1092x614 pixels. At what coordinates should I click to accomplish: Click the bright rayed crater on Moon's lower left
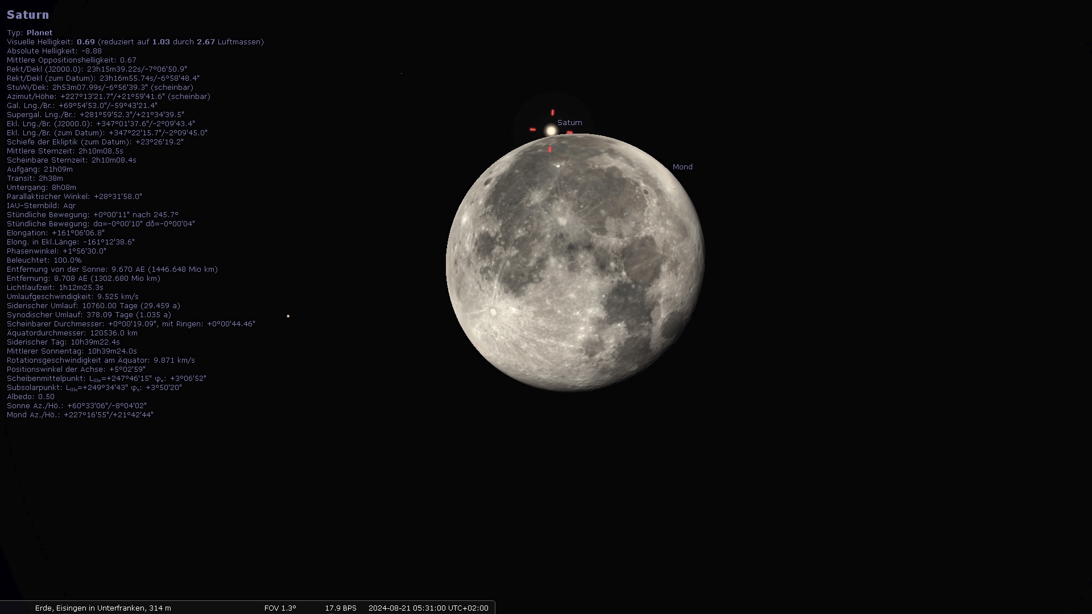point(493,312)
